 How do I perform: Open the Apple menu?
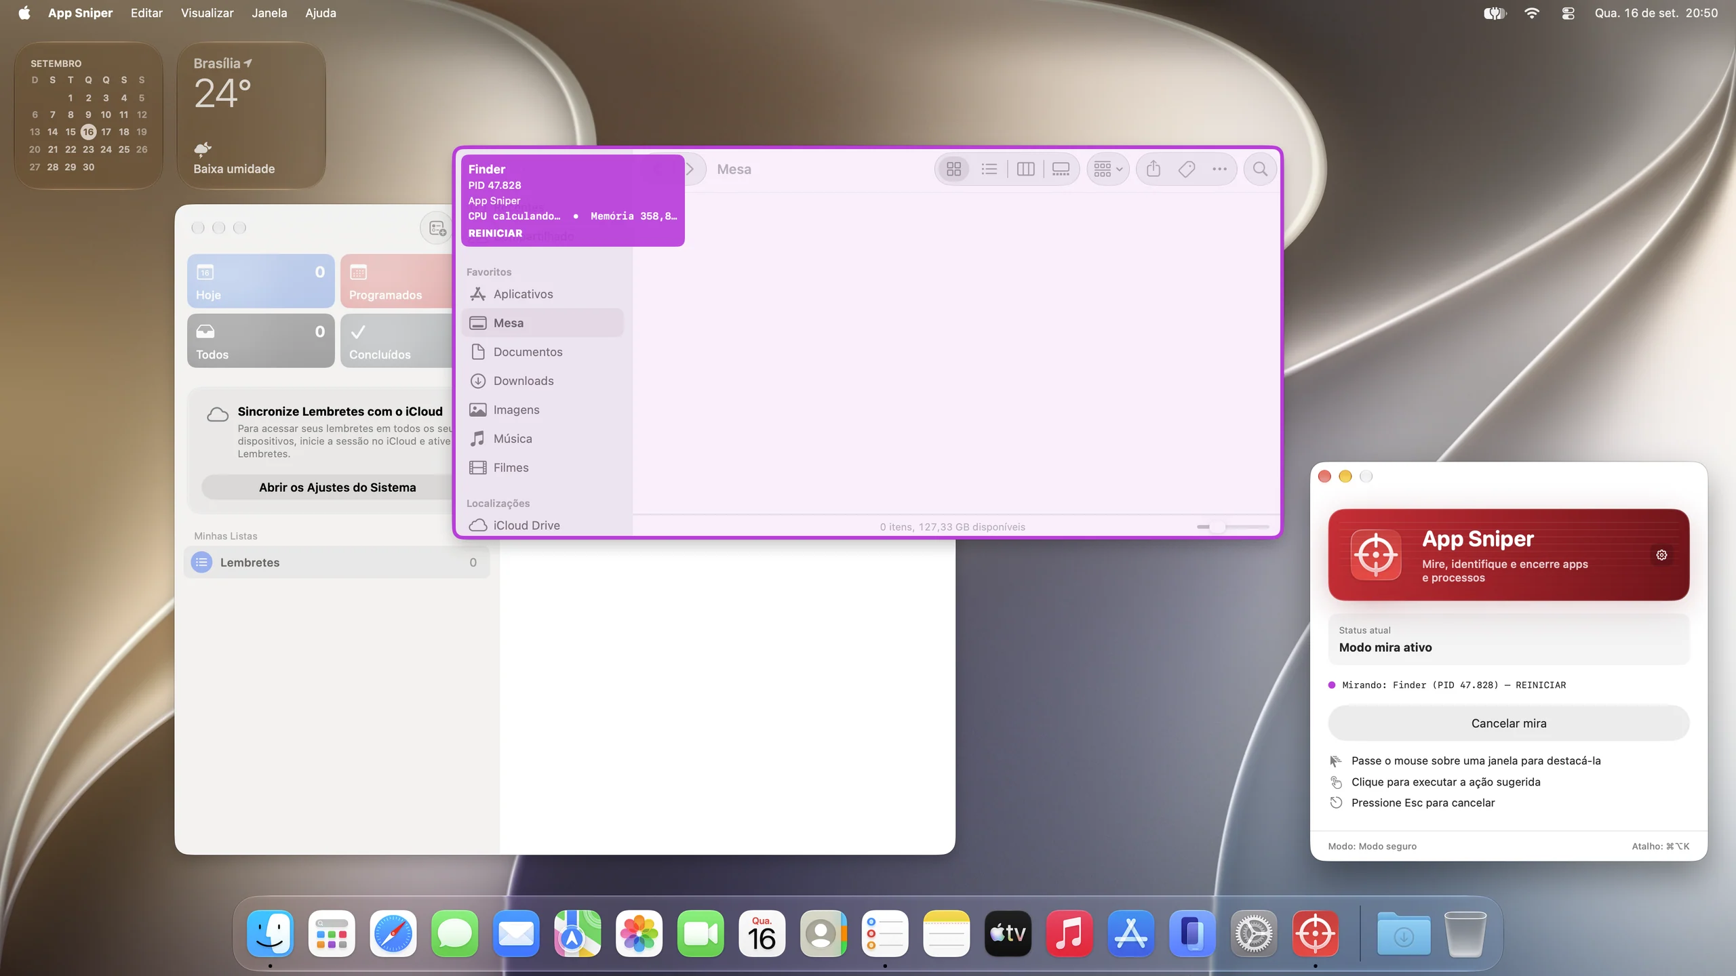point(24,13)
